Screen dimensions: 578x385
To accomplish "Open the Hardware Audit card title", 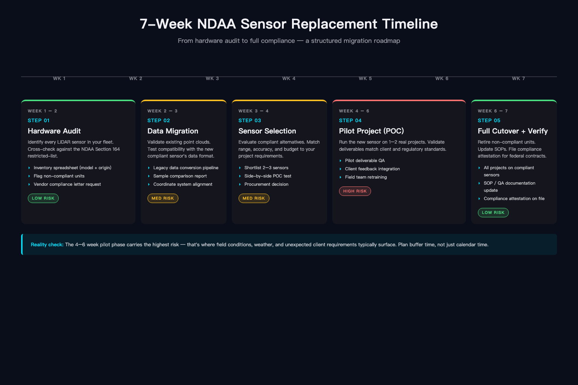I will tap(54, 131).
